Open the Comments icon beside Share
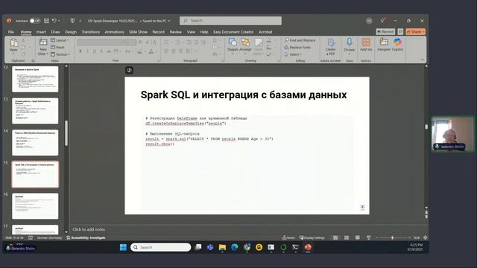 click(400, 31)
